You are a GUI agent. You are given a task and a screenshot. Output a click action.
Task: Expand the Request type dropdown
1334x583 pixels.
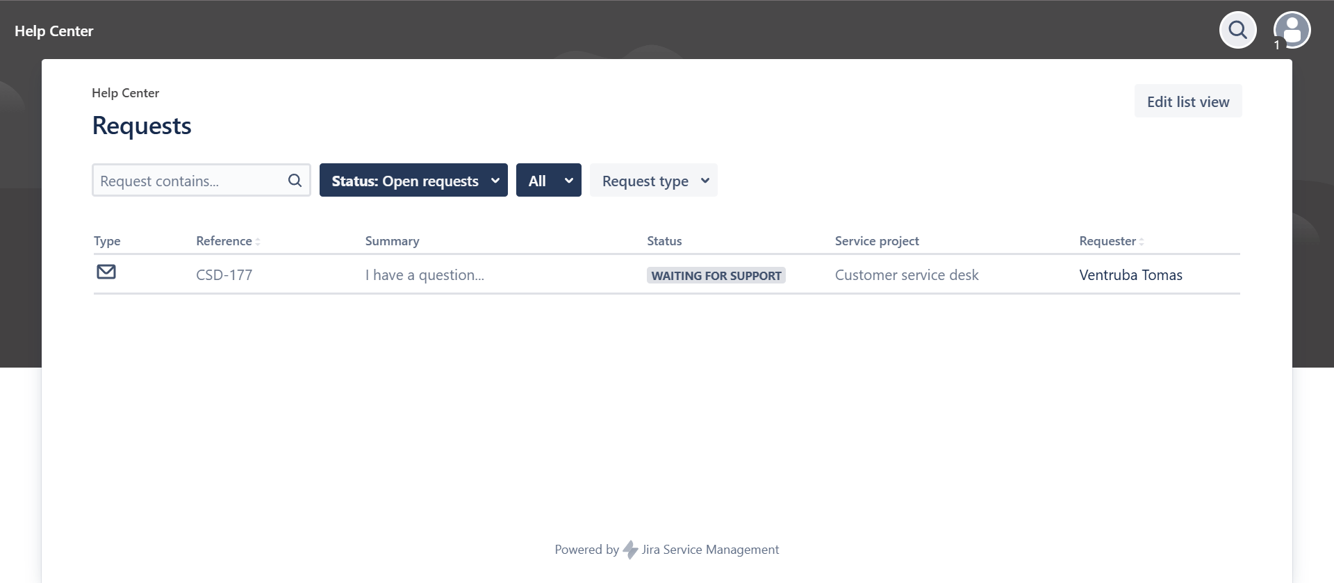653,181
